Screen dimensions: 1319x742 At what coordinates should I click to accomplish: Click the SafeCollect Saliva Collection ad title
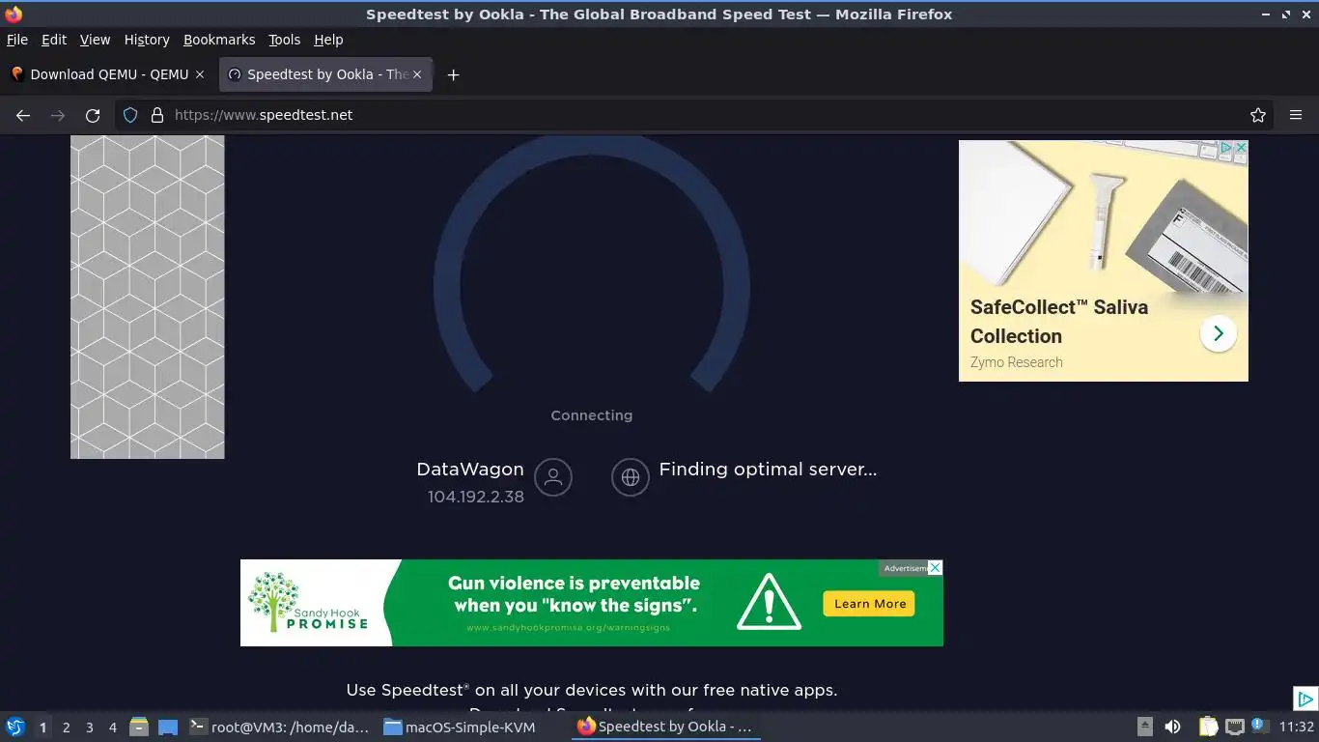(1059, 322)
